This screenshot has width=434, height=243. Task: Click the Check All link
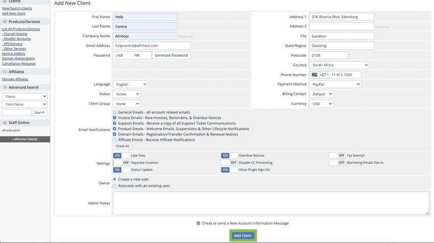pos(122,147)
